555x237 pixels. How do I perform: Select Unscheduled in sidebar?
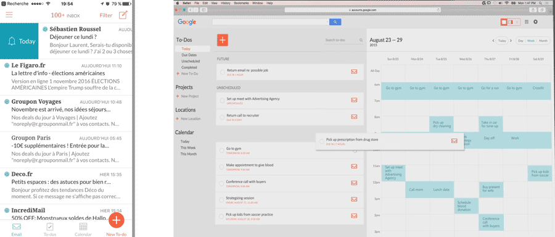coord(191,61)
